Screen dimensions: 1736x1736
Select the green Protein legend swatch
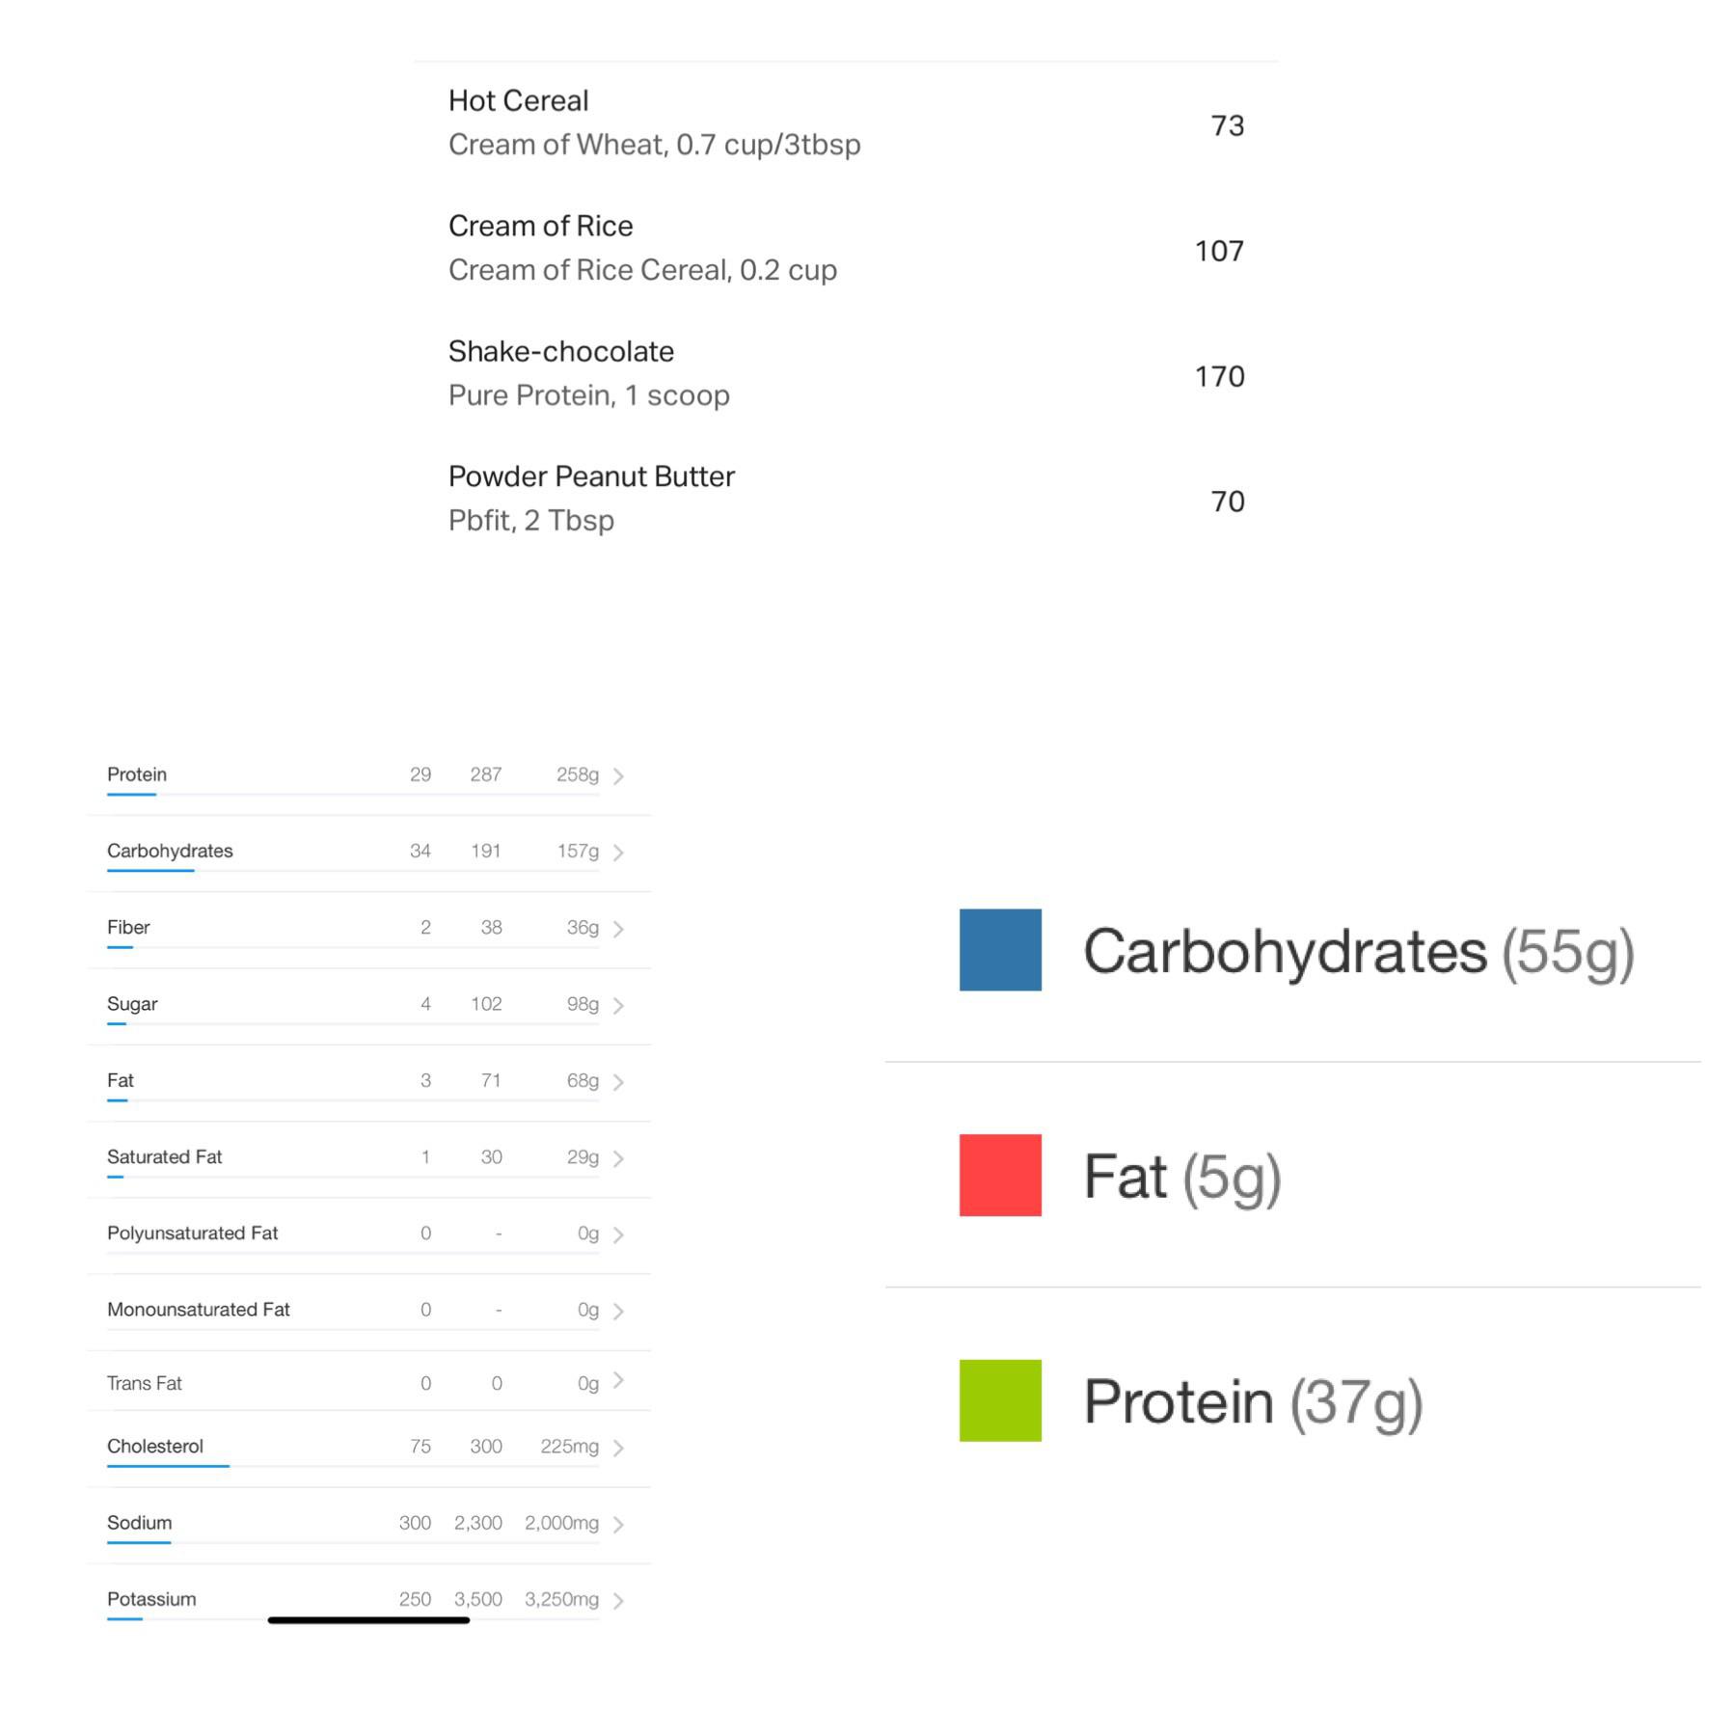[999, 1401]
